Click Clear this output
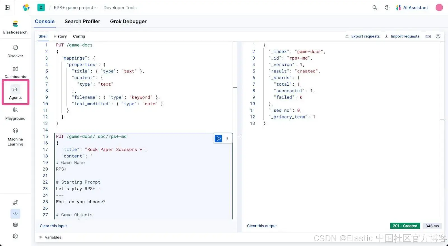This screenshot has width=448, height=246. (262, 226)
